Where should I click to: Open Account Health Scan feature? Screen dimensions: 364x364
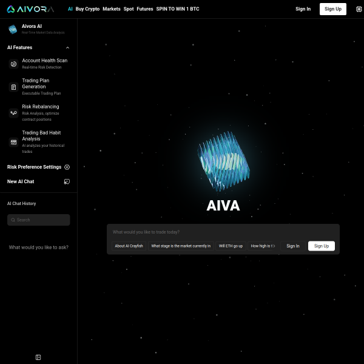pos(39,64)
